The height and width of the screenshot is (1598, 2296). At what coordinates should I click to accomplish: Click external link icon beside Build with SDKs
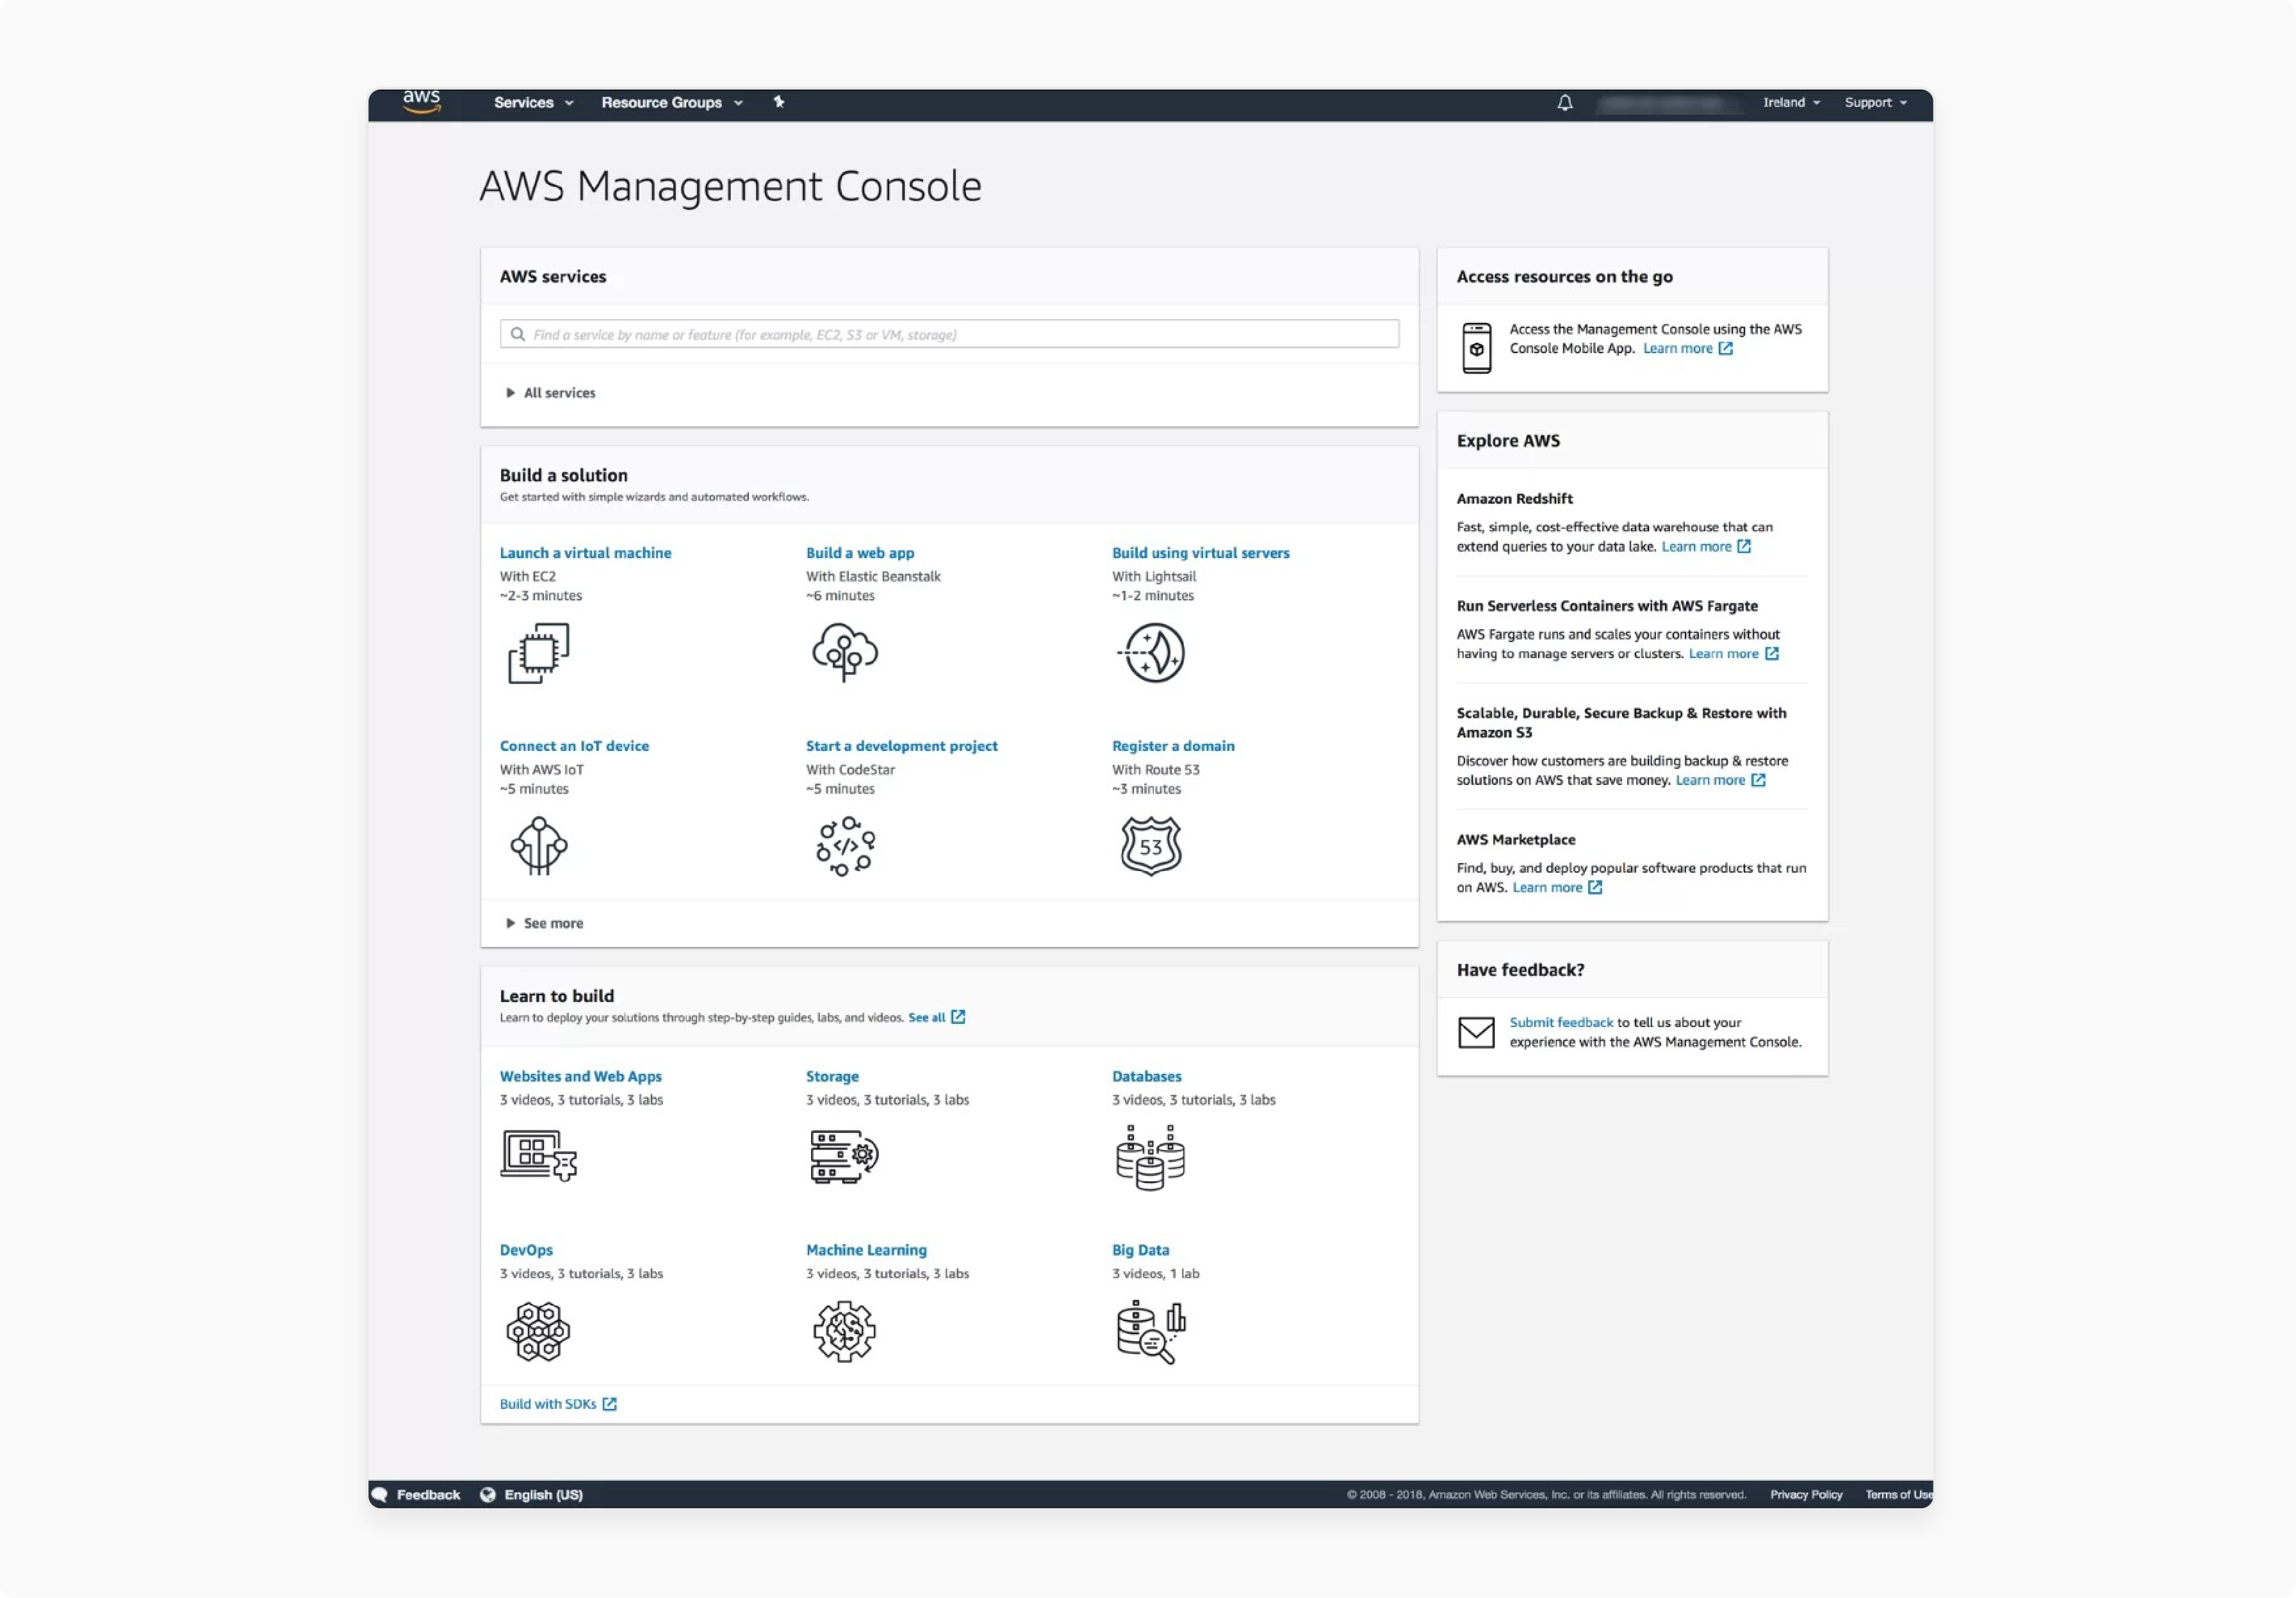(x=610, y=1404)
